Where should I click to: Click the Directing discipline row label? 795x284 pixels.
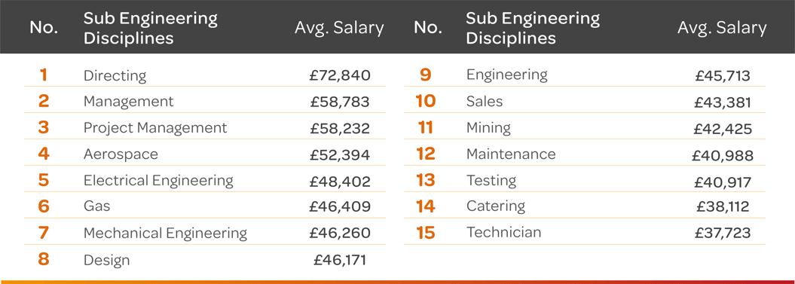(x=115, y=76)
